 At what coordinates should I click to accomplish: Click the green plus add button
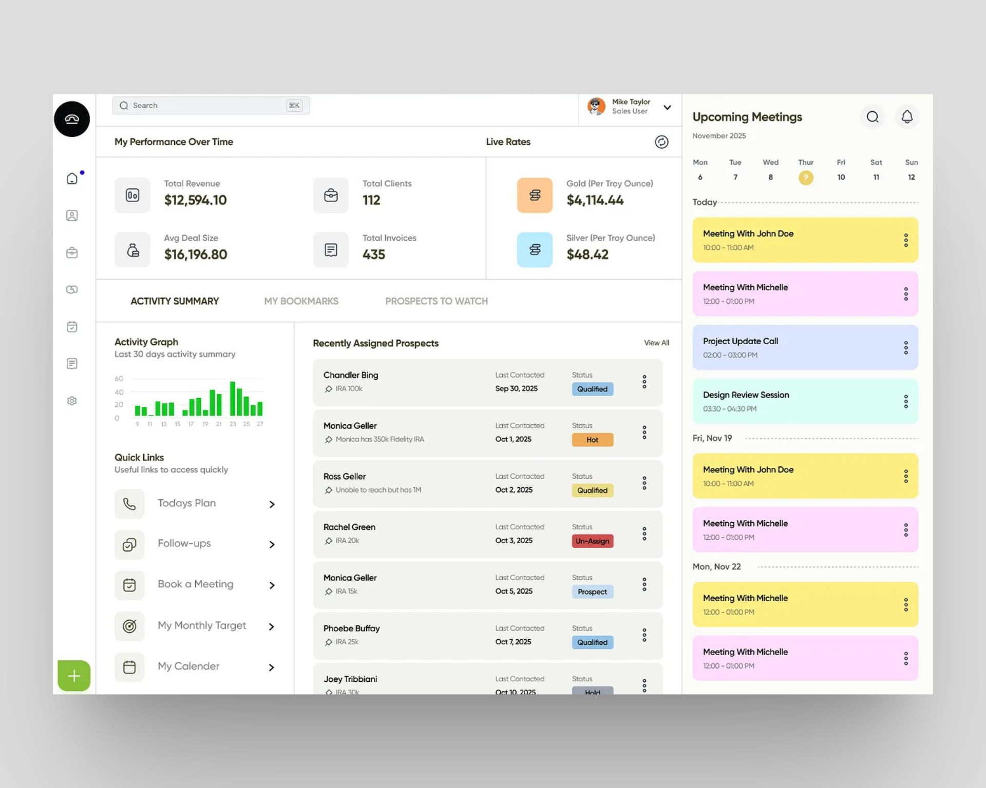tap(74, 676)
